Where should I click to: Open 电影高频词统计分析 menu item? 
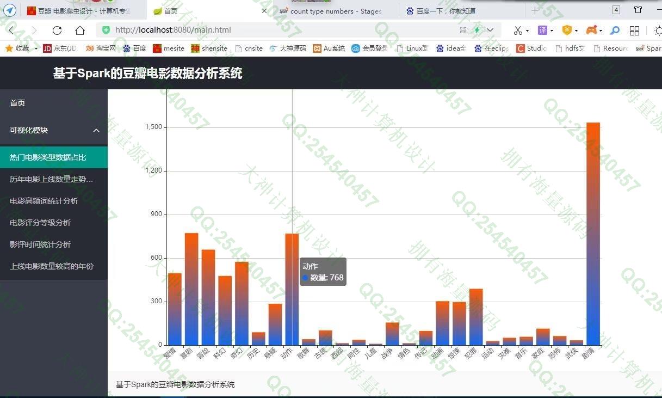[x=54, y=201]
